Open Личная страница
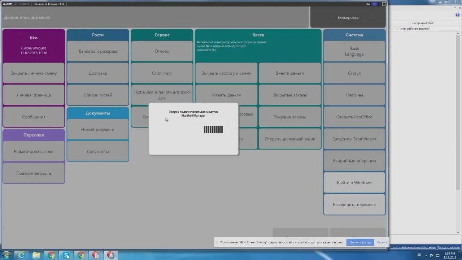462x260 pixels. (x=34, y=95)
